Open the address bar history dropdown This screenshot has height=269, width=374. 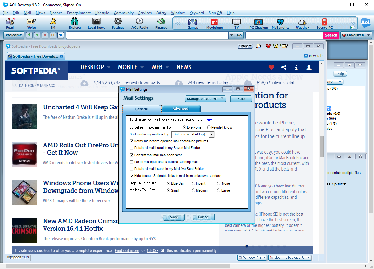pos(231,35)
